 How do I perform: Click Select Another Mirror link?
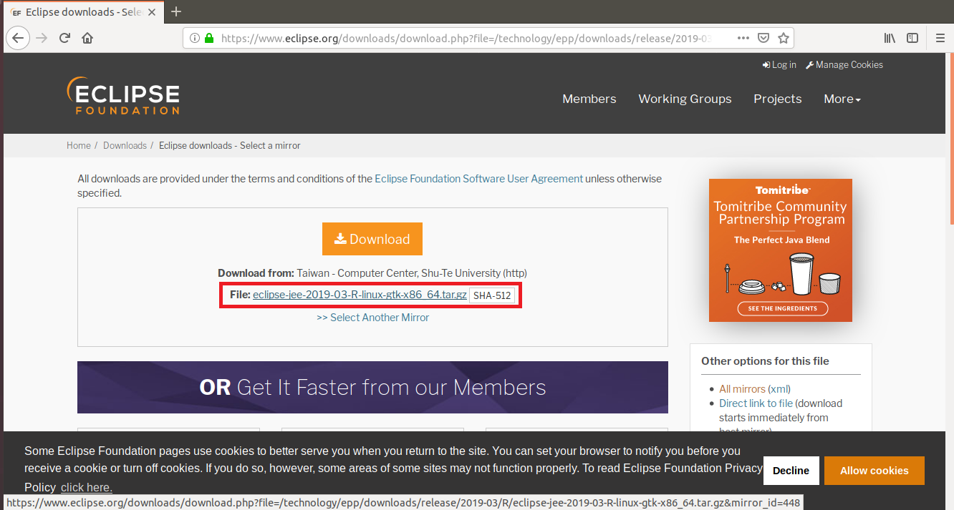click(x=372, y=317)
